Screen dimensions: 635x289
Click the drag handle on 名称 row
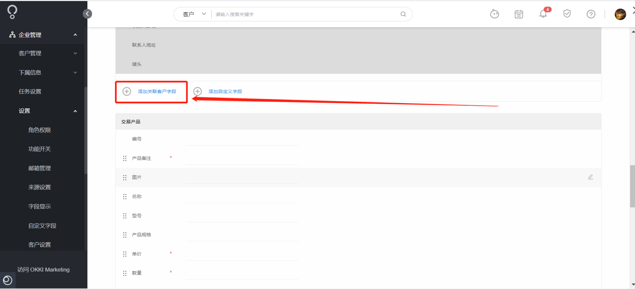125,196
